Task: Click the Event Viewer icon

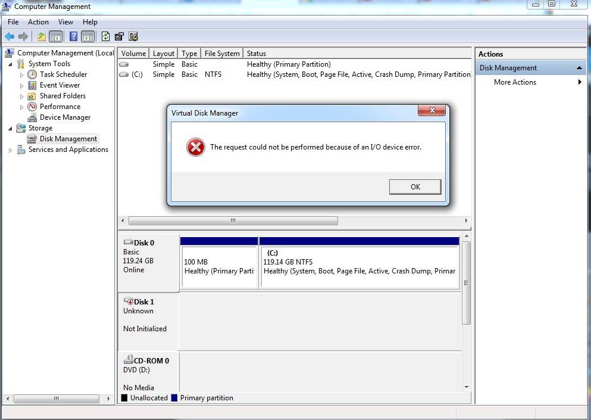Action: 32,85
